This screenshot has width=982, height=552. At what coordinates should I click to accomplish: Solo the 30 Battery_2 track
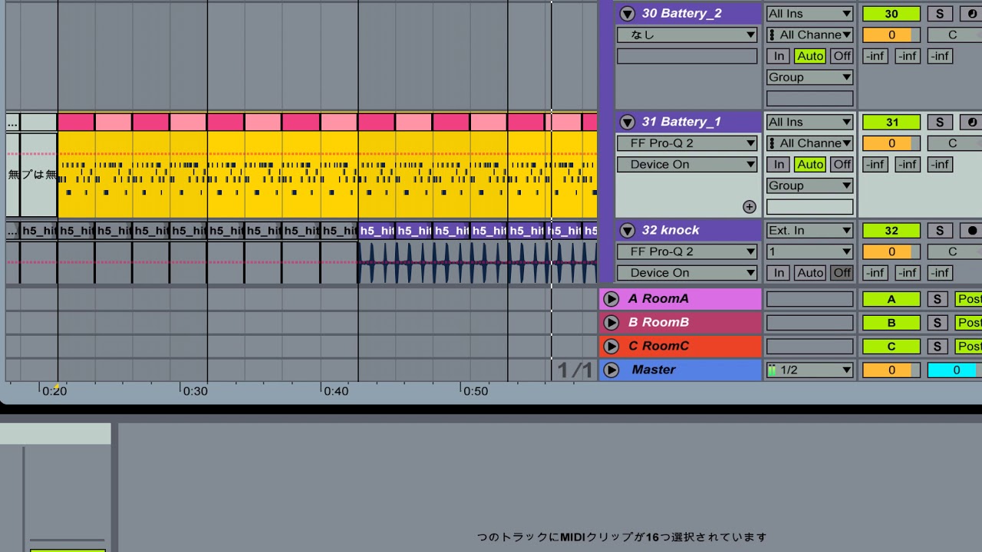pos(939,14)
